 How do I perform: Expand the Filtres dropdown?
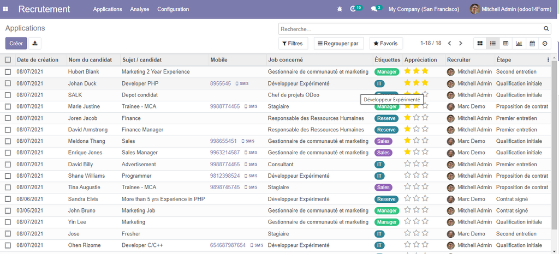coord(293,44)
